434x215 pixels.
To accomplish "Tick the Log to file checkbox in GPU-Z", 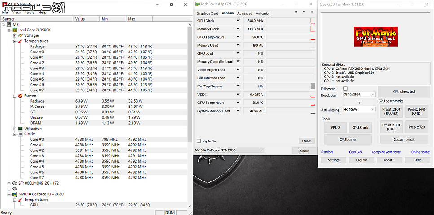I will [x=198, y=141].
